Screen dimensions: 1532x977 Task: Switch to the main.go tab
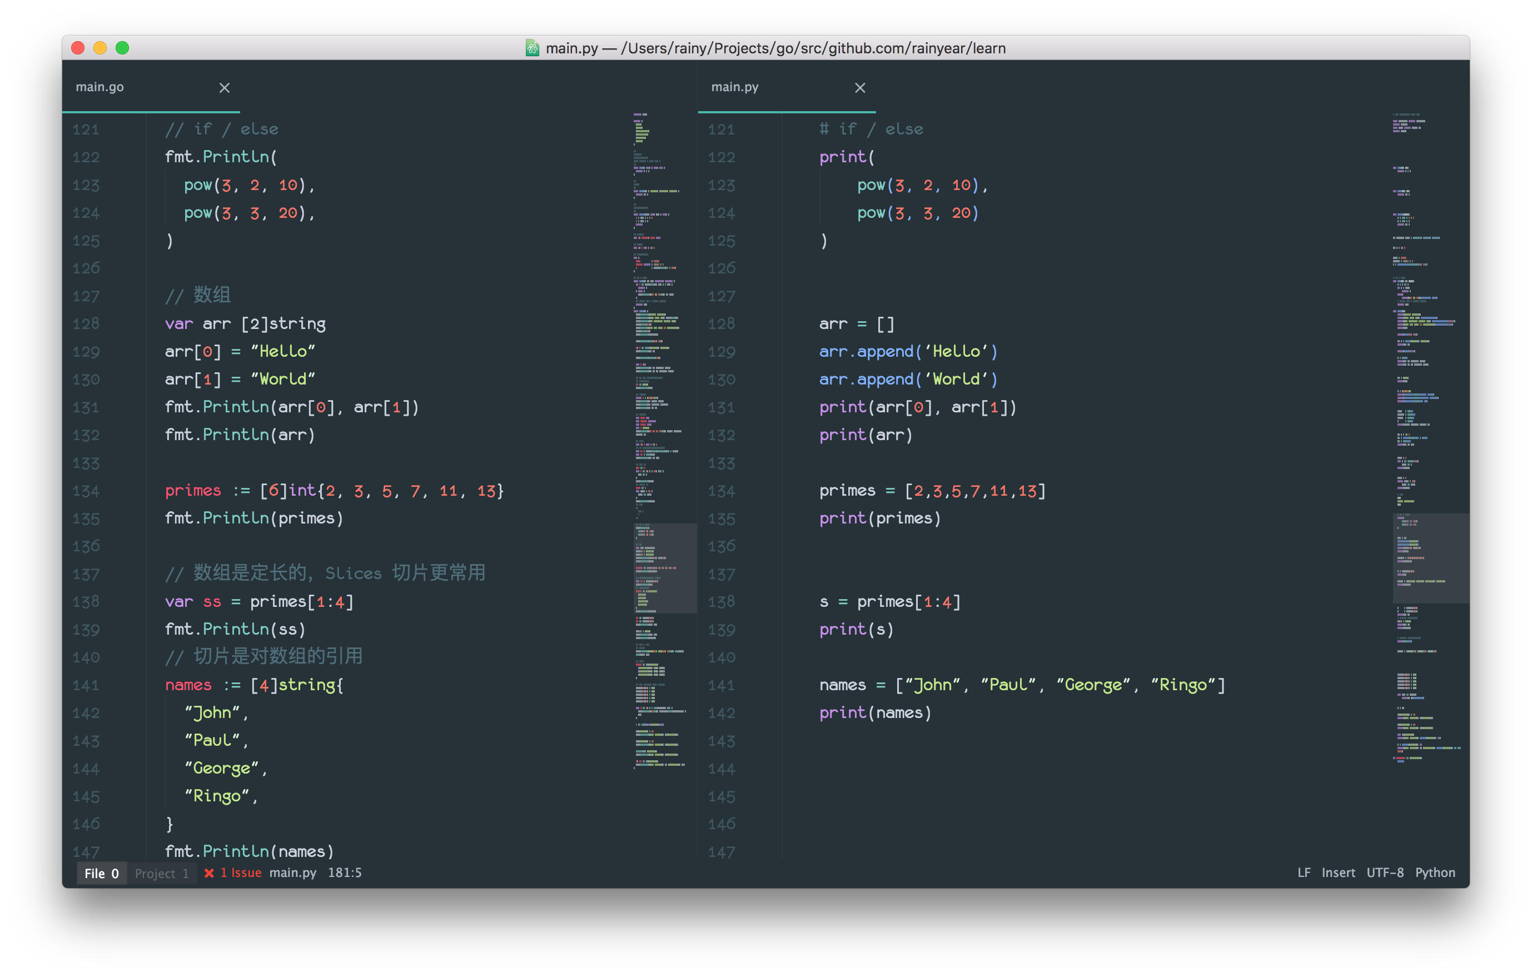click(x=100, y=87)
